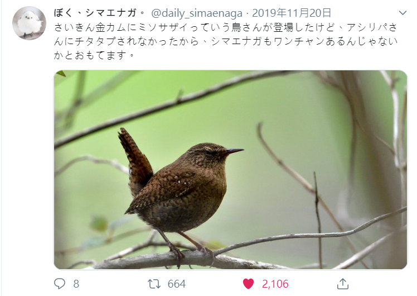Image resolution: width=417 pixels, height=296 pixels.
Task: Open tweet permalink dated 2019年11月20日
Action: 292,13
